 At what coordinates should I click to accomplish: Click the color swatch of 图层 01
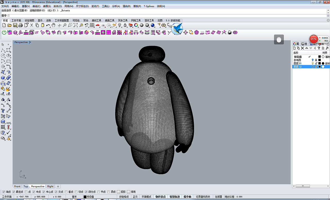[319, 63]
